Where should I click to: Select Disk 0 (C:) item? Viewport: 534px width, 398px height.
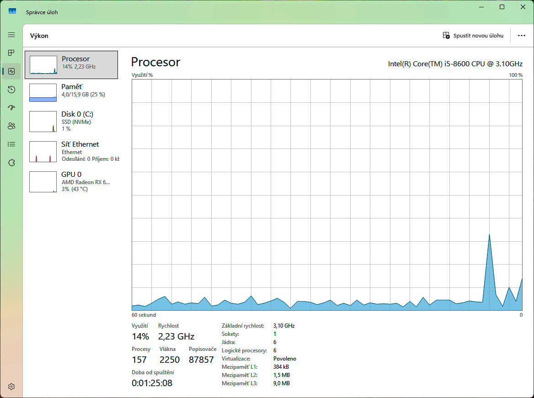(x=71, y=121)
